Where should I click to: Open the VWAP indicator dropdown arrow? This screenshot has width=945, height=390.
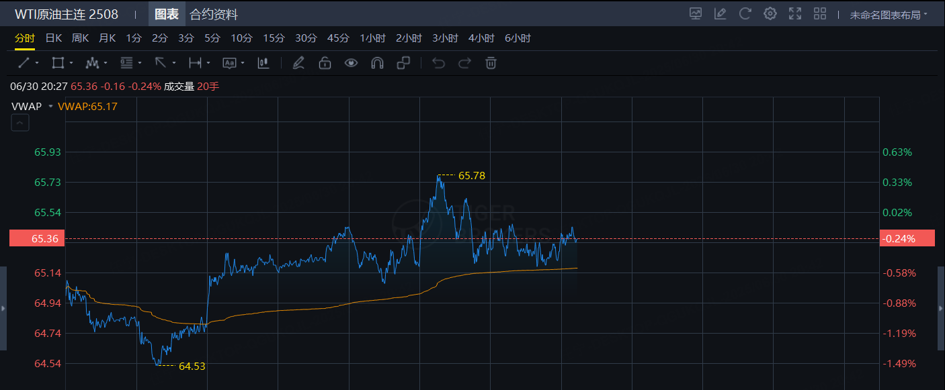50,106
